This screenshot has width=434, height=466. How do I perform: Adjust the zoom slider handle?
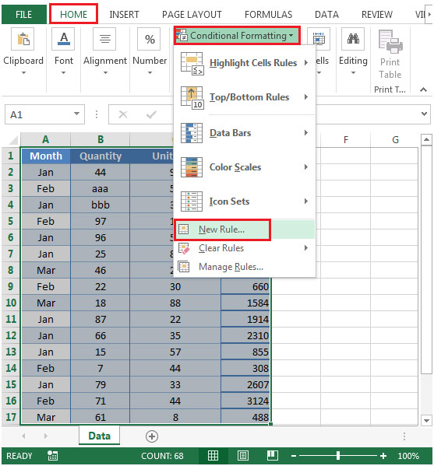(338, 456)
